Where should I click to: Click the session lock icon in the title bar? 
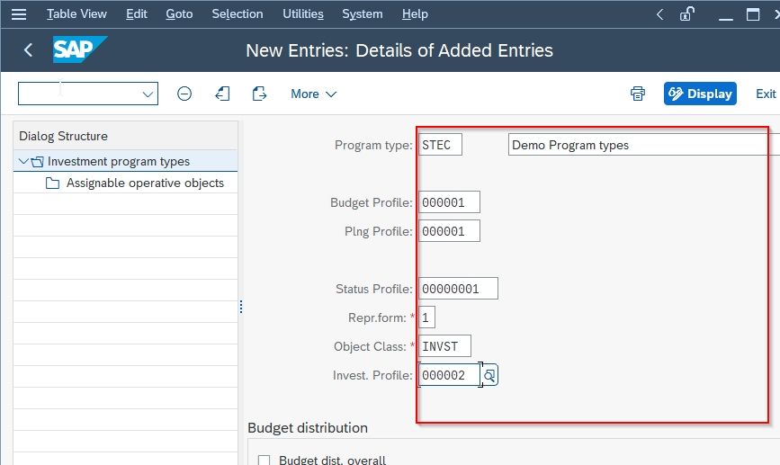[687, 13]
